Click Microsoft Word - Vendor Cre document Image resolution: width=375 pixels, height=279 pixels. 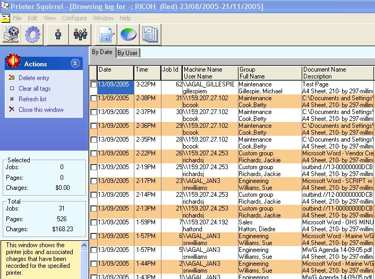(338, 153)
